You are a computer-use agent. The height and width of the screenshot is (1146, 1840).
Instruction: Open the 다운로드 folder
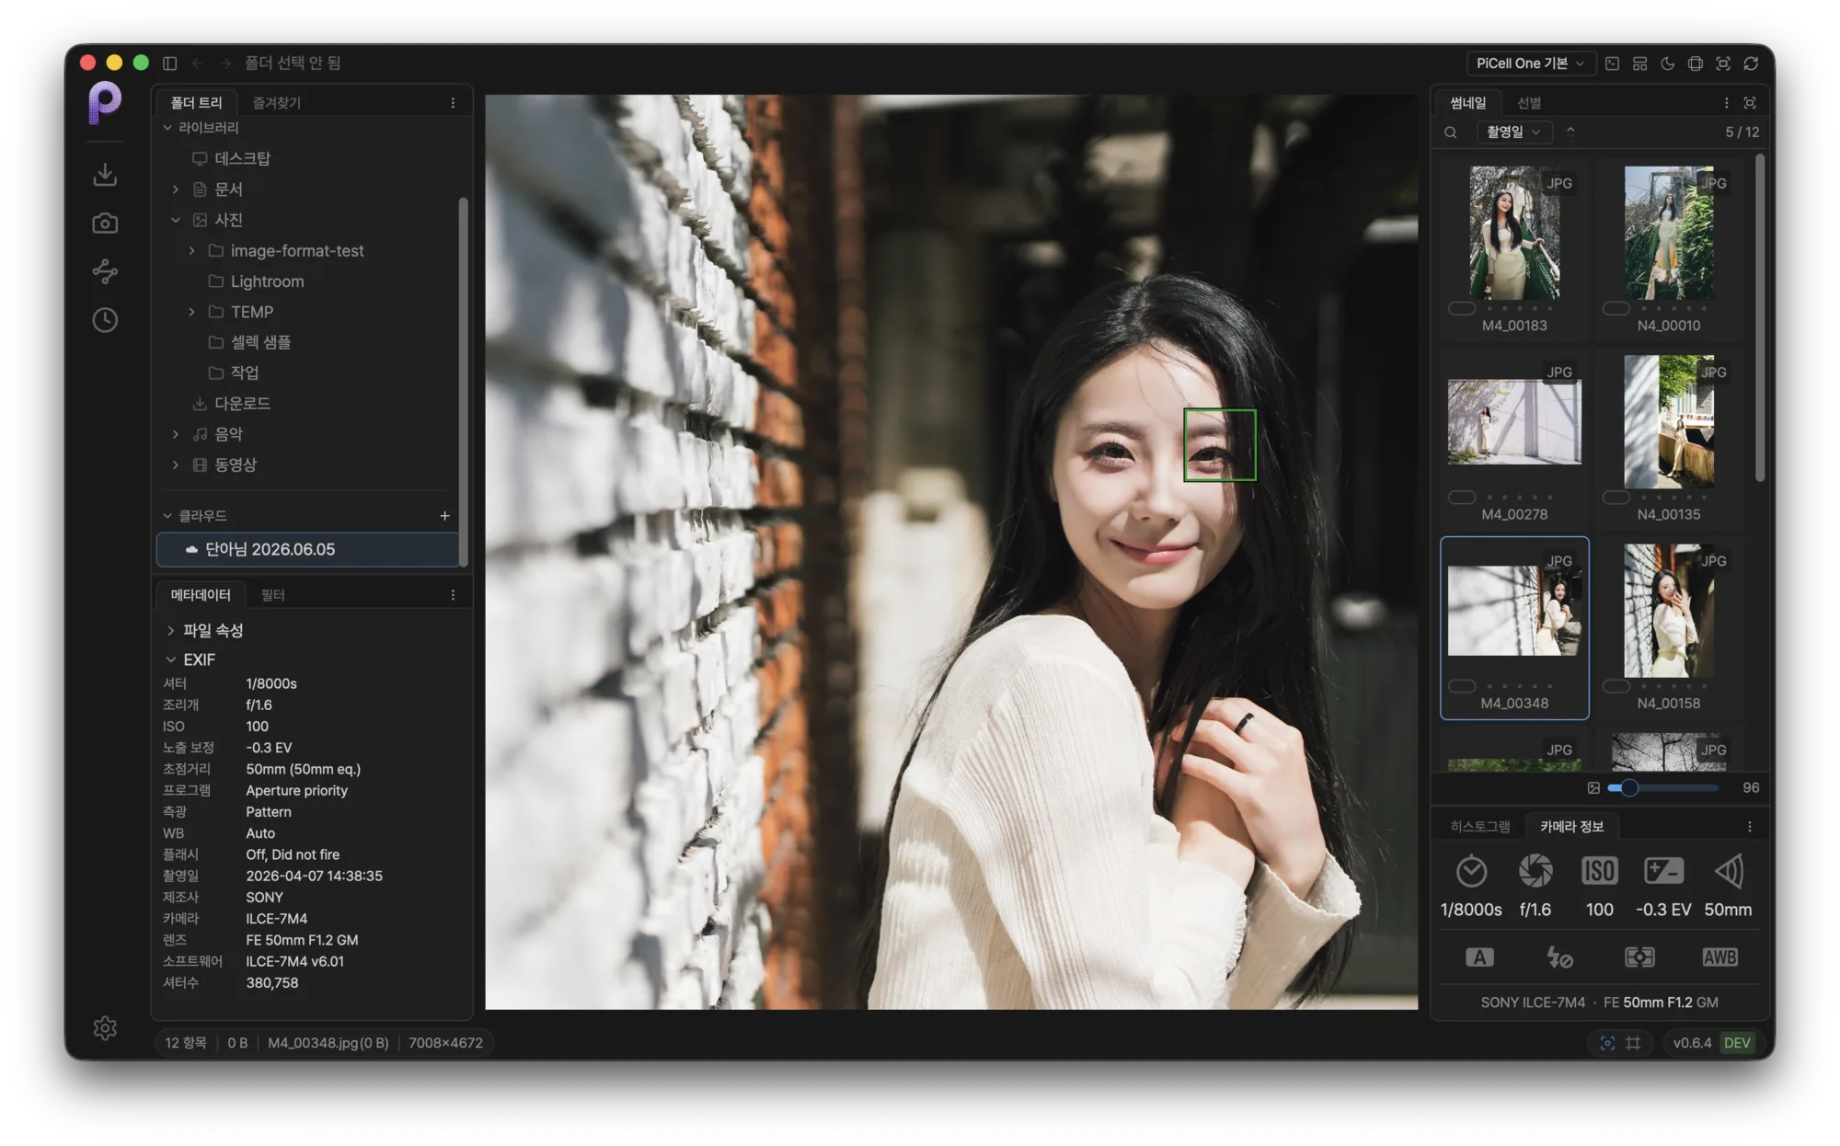pos(242,404)
